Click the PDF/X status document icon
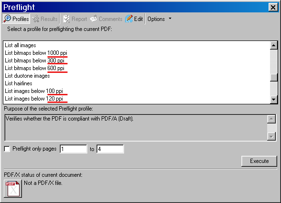This screenshot has width=281, height=203. (13, 189)
